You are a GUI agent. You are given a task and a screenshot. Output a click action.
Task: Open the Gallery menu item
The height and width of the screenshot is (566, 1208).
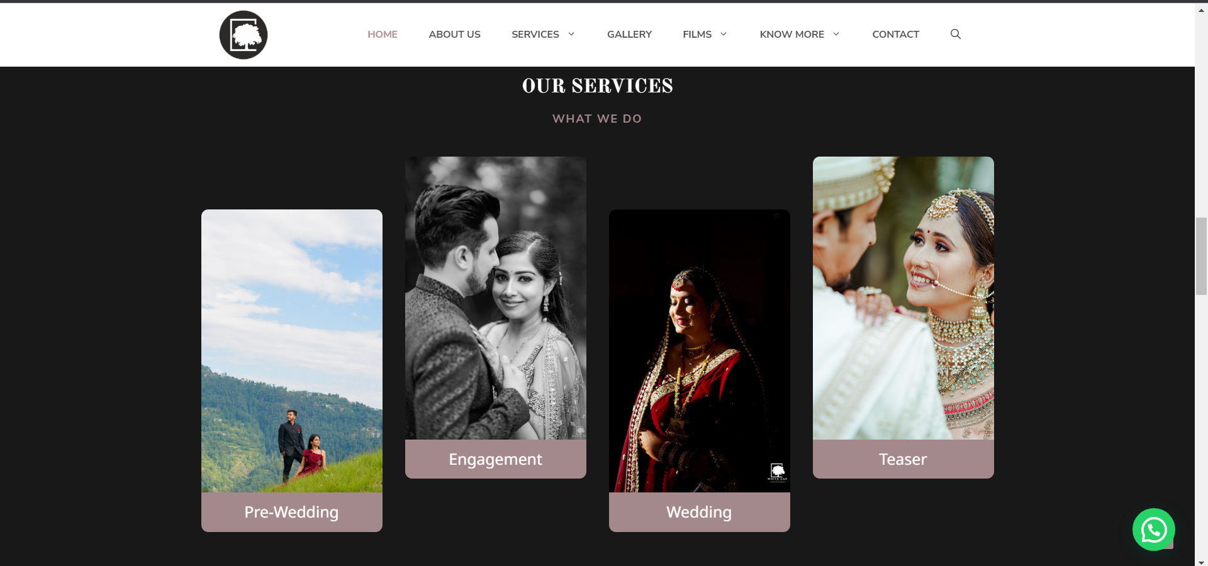pos(629,34)
